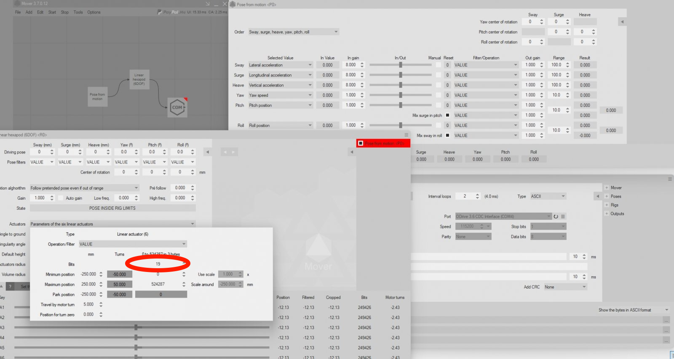This screenshot has width=674, height=359.
Task: Toggle the Yaw Manual checkbox
Action: [x=439, y=95]
